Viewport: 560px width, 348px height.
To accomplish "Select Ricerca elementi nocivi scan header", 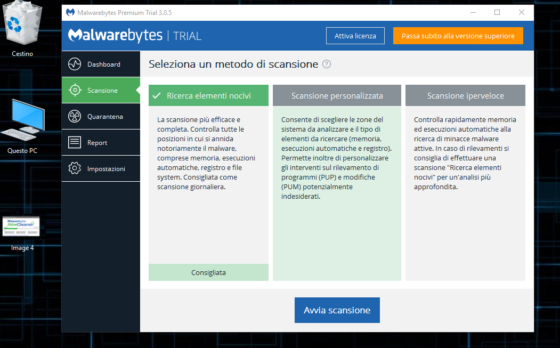I will [x=208, y=95].
